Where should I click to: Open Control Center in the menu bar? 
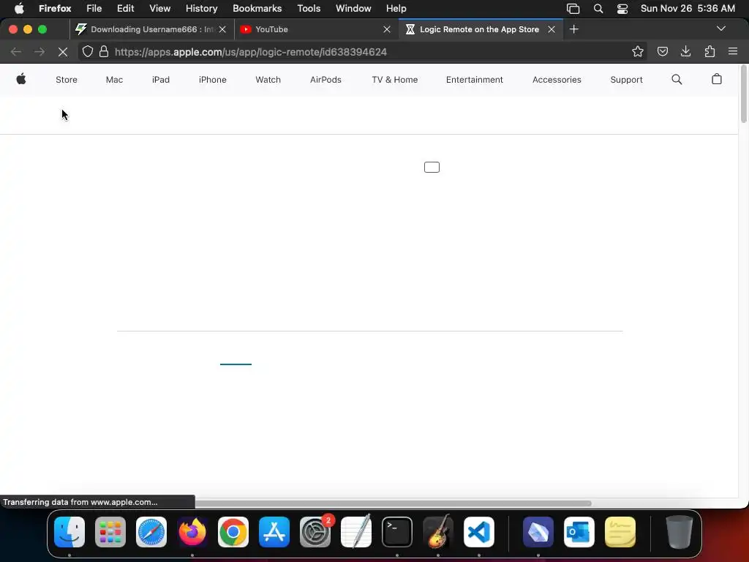pyautogui.click(x=622, y=9)
